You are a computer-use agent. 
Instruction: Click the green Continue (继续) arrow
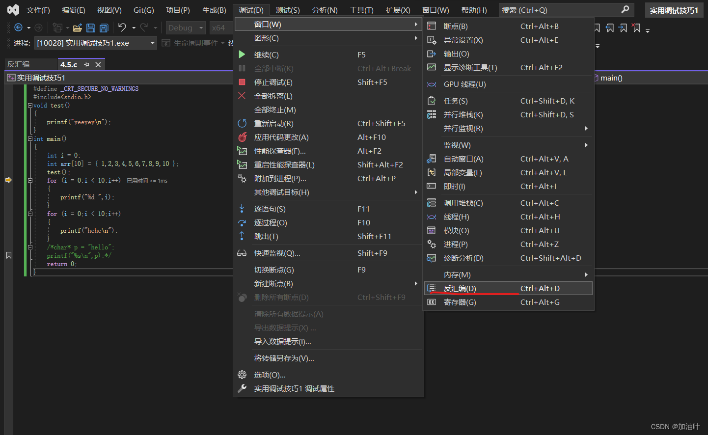[242, 54]
